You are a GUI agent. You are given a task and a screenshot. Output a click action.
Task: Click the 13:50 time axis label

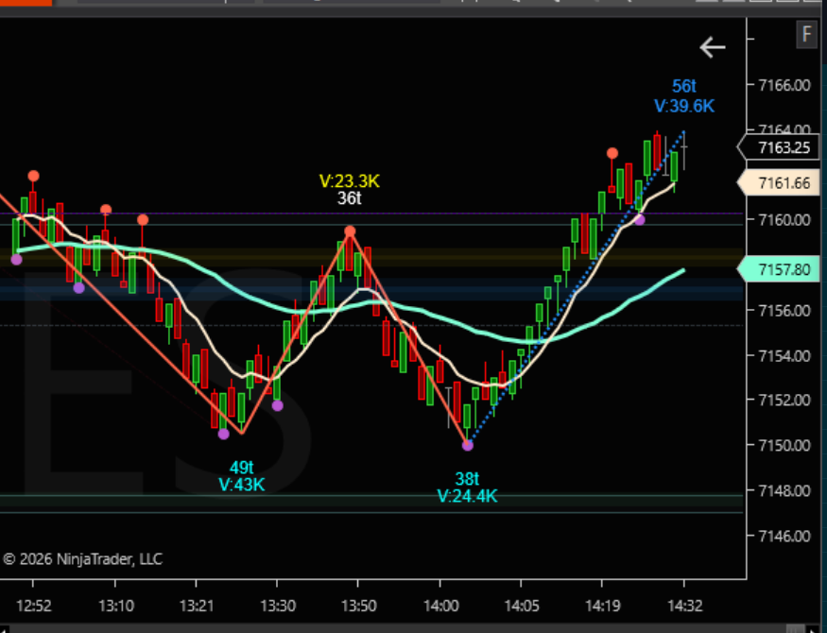(x=358, y=606)
